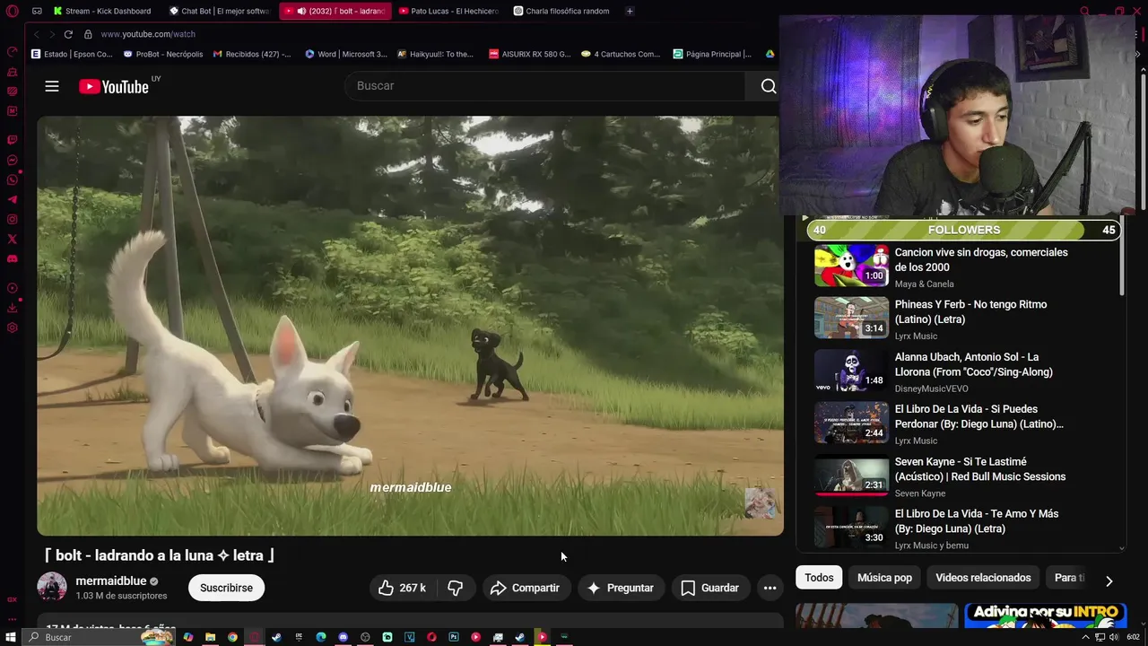Open Telegram in the Opera sidebar

point(12,200)
